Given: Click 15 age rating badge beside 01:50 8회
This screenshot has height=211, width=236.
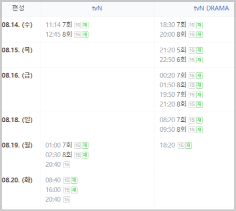Looking at the screenshot, I should 192,85.
